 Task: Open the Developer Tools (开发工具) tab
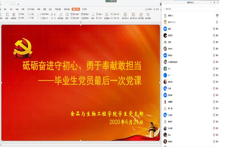(58, 9)
